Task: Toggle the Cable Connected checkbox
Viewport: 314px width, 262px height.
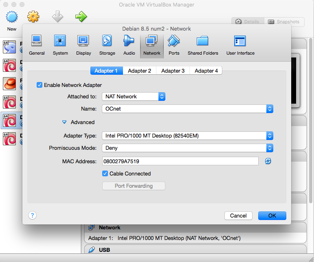Action: click(x=105, y=173)
